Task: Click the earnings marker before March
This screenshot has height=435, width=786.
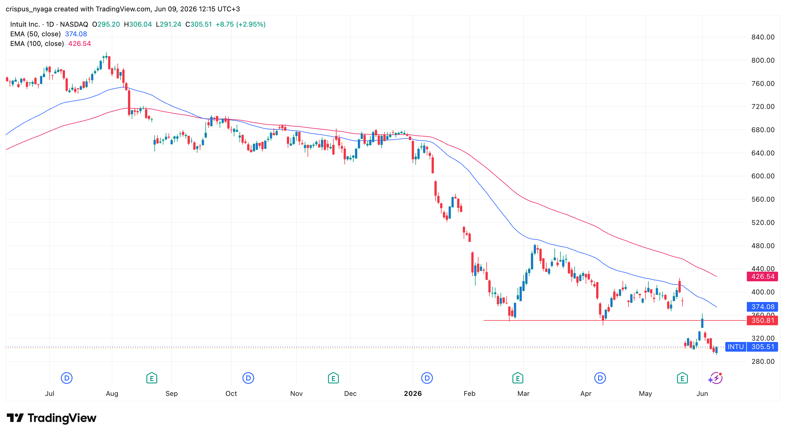Action: 518,378
